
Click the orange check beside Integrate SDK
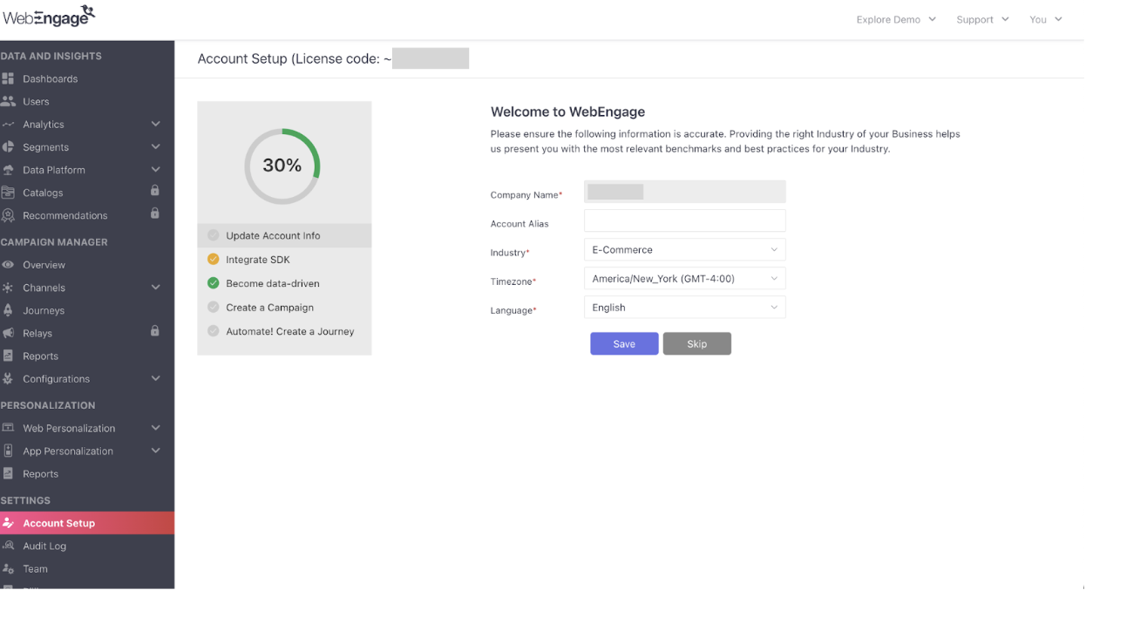tap(213, 259)
